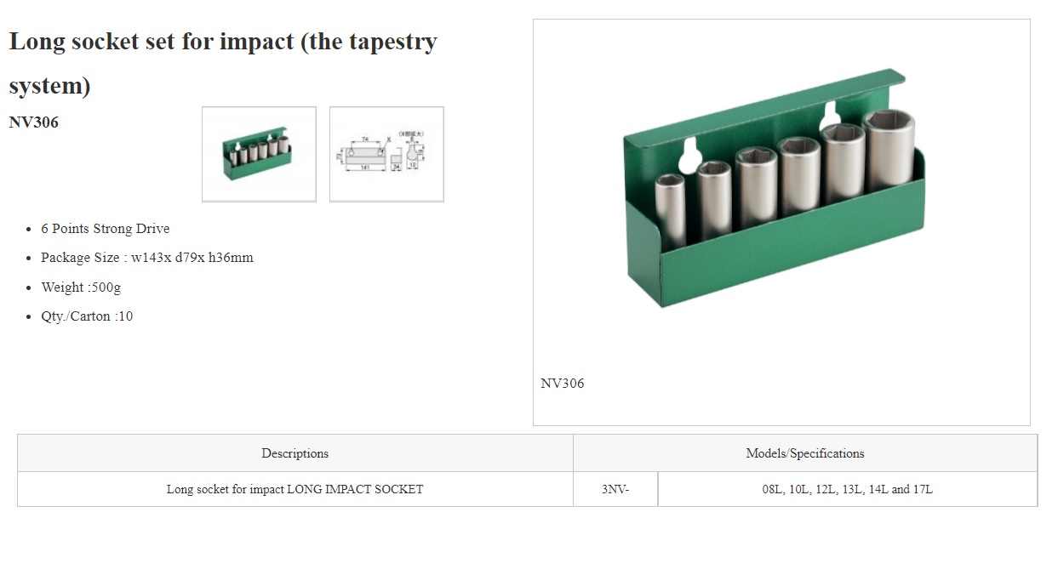Screen dimensions: 1058x569
Task: Click the LONG IMPACT SOCKET description cell
Action: pyautogui.click(x=295, y=489)
